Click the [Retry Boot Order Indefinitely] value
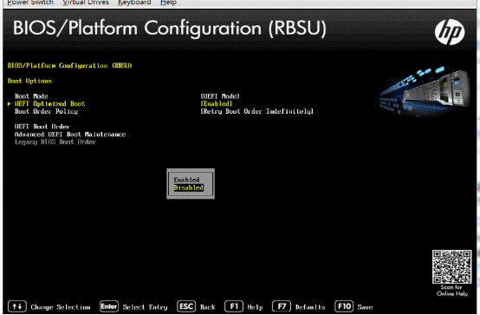This screenshot has width=480, height=315. coord(257,111)
